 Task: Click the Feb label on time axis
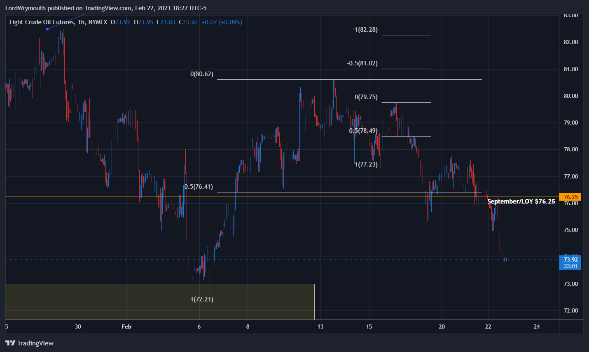pyautogui.click(x=126, y=327)
